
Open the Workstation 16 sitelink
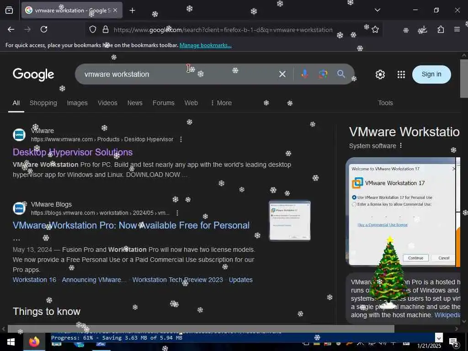[x=34, y=280]
